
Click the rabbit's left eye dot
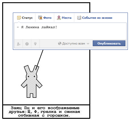coord(29,76)
